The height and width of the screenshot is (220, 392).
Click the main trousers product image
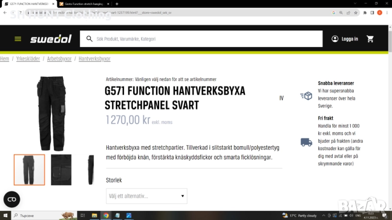pos(51,113)
